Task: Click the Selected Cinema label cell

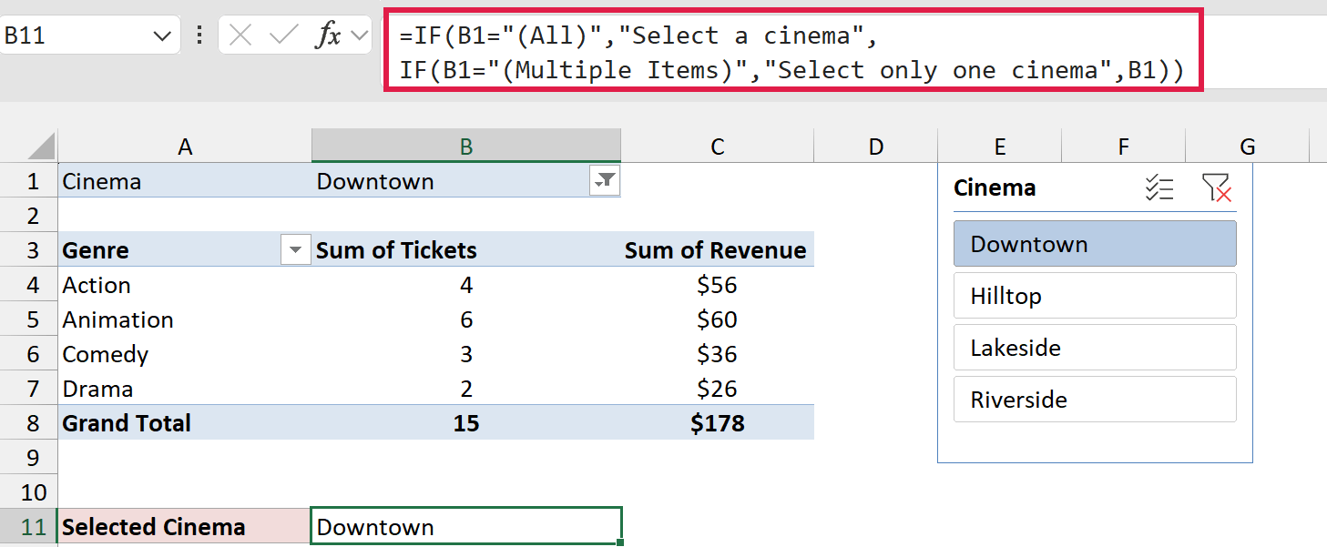Action: [x=185, y=527]
